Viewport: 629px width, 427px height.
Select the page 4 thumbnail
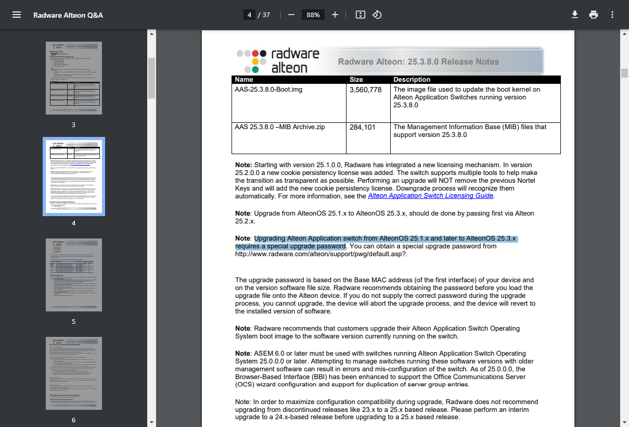[74, 177]
